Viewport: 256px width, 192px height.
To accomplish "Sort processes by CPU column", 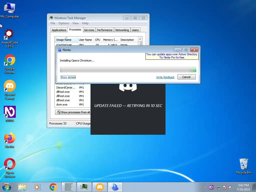I will click(97, 40).
